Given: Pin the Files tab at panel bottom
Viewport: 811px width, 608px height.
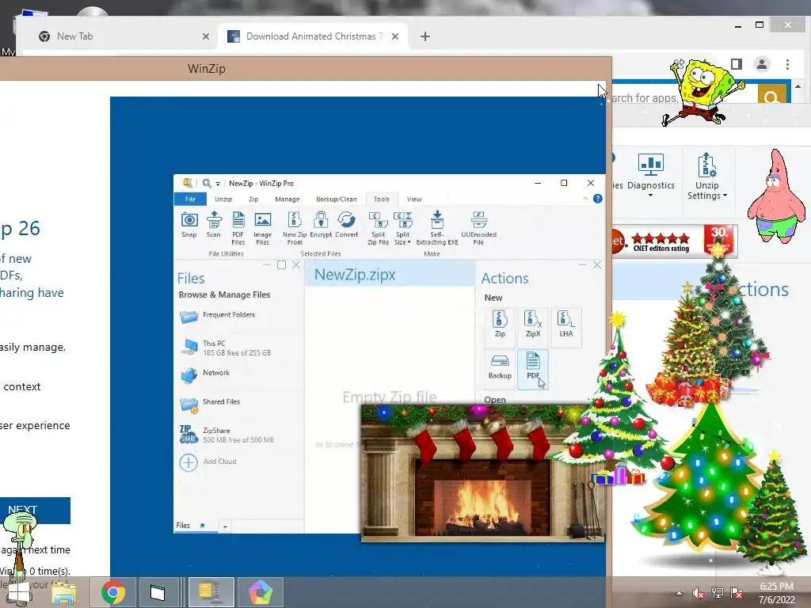Looking at the screenshot, I should pos(202,526).
